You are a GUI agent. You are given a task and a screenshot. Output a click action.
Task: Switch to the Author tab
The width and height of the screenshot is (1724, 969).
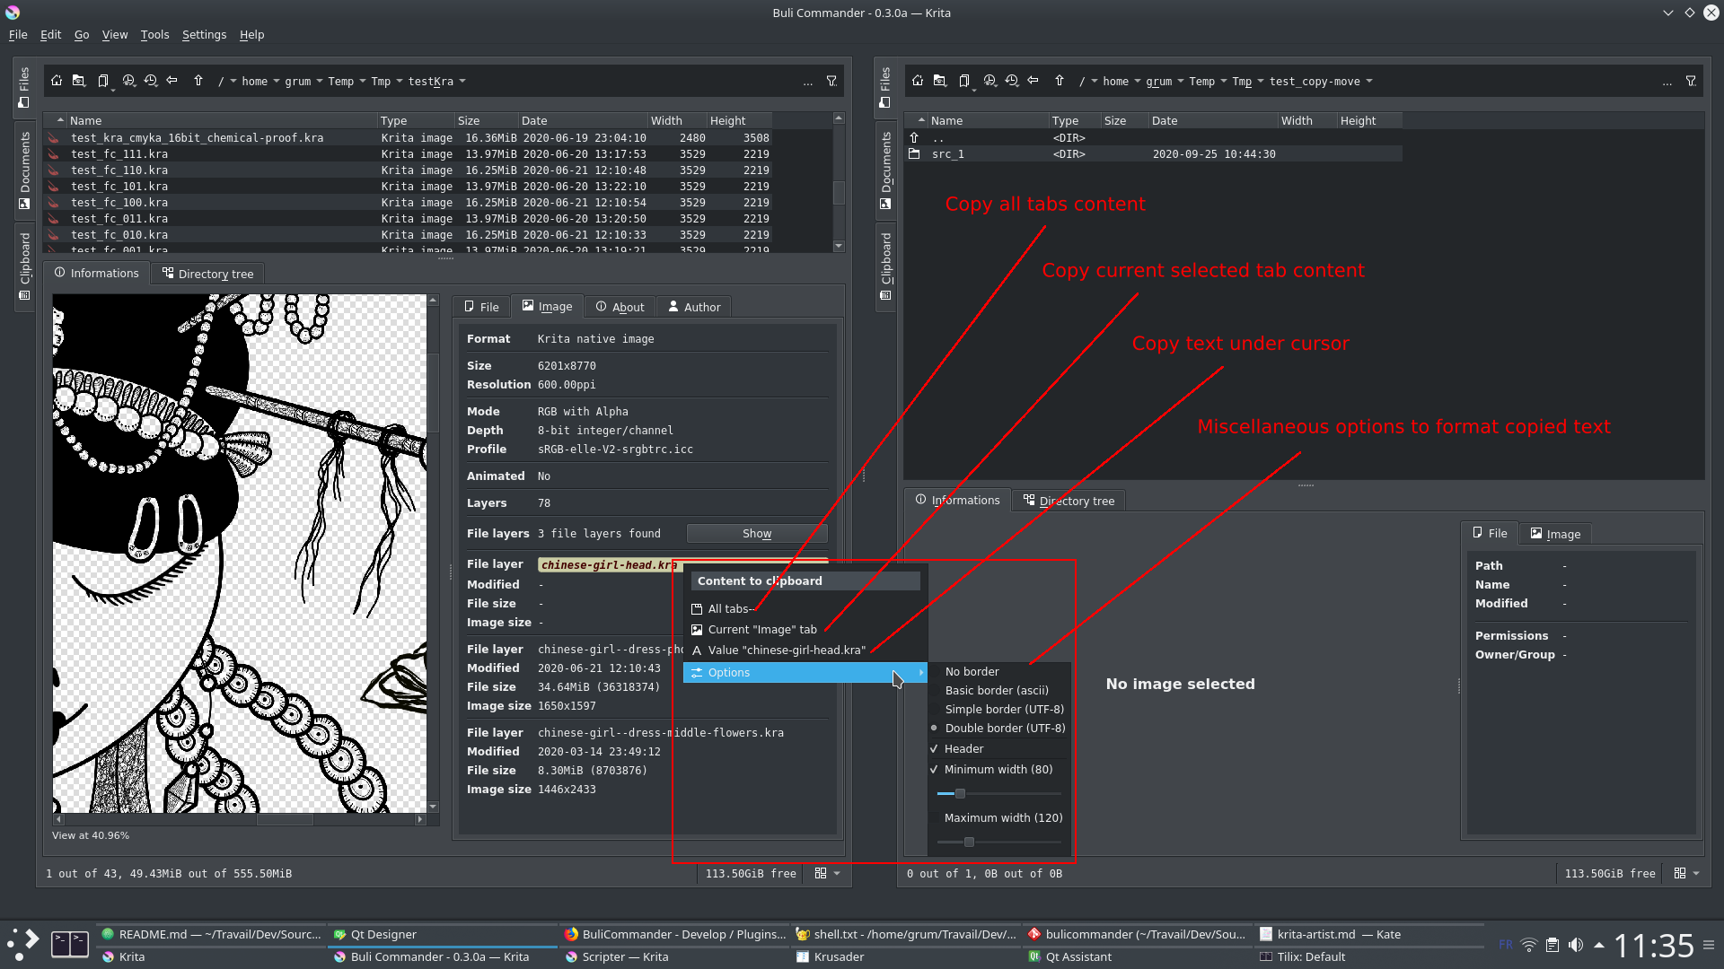(x=694, y=307)
